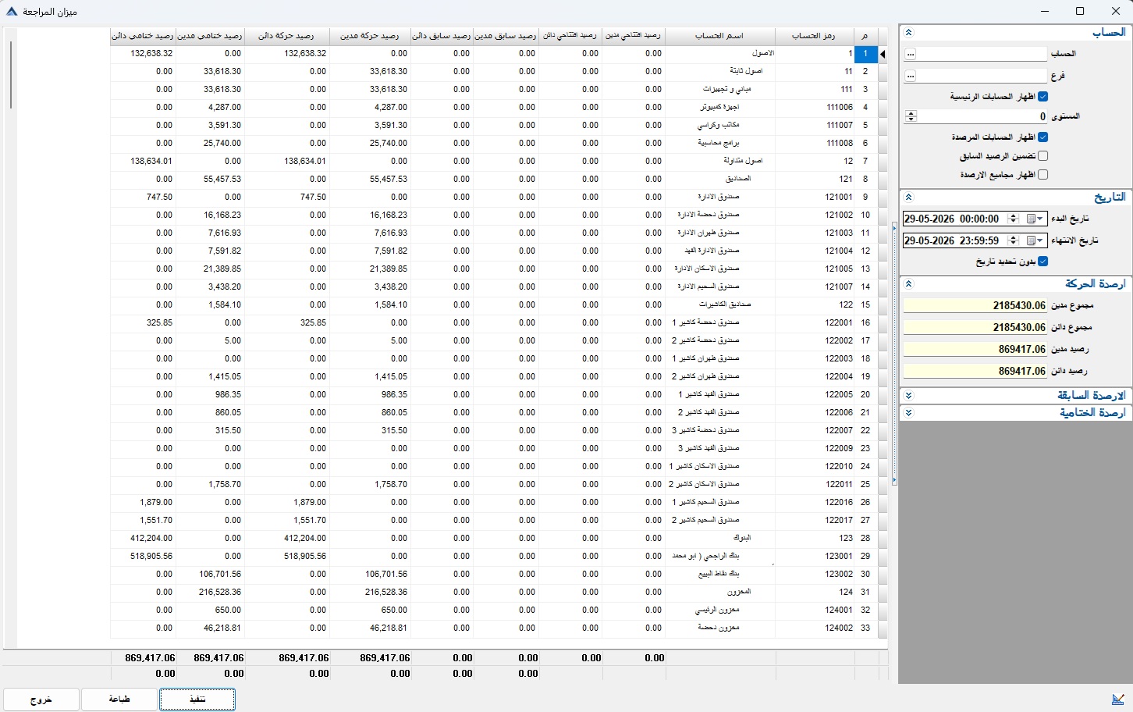Image resolution: width=1133 pixels, height=712 pixels.
Task: Collapse the الحساب section
Action: click(x=908, y=33)
